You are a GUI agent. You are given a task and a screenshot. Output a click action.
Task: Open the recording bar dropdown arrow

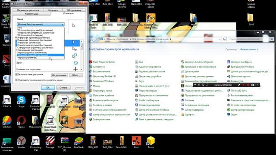[x=195, y=85]
